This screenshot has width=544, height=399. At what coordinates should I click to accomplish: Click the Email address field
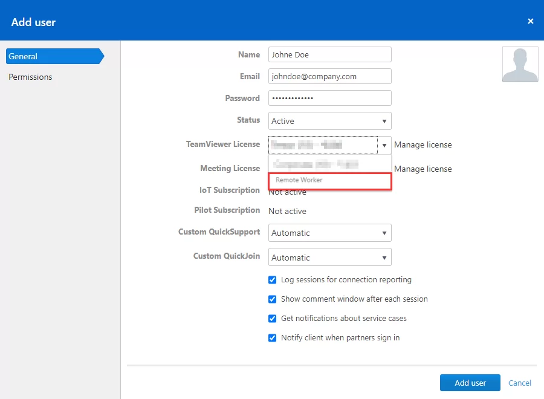pyautogui.click(x=329, y=76)
